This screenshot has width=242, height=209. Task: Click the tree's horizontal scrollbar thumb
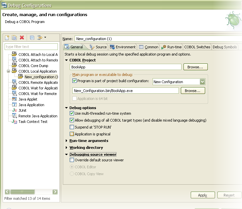click(x=23, y=192)
